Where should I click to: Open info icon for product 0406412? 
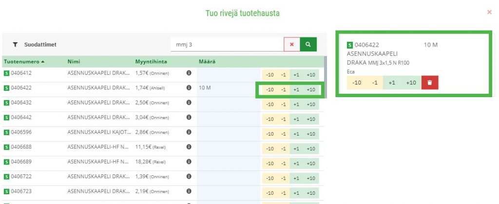click(189, 73)
